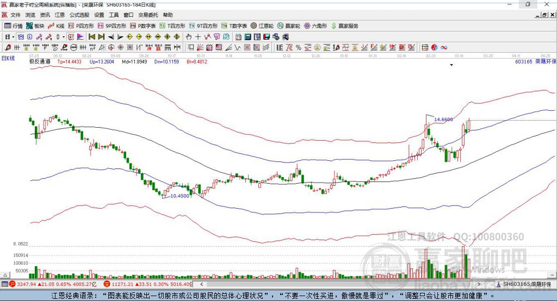Select the red crosshair circle tool
557x301 pixels.
click(111, 47)
